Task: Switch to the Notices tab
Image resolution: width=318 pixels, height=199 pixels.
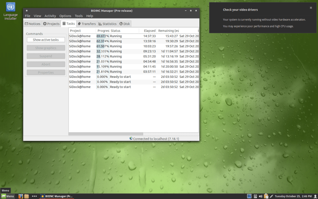Action: coord(33,24)
